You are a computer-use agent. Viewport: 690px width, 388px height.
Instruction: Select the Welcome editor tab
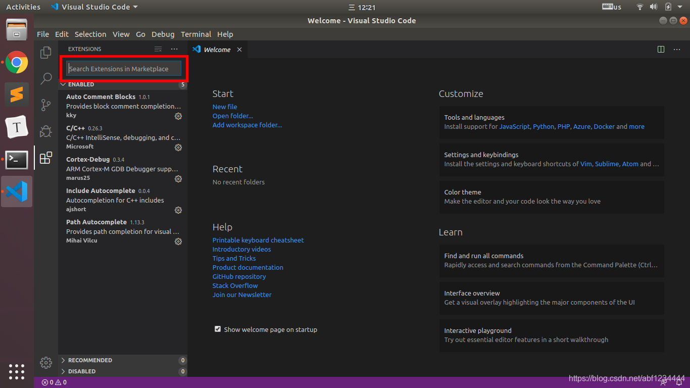tap(217, 50)
